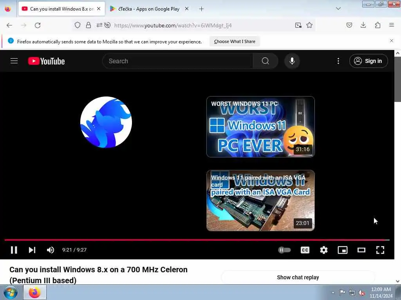401x300 pixels.
Task: Open the Firefox application menu
Action: click(392, 25)
